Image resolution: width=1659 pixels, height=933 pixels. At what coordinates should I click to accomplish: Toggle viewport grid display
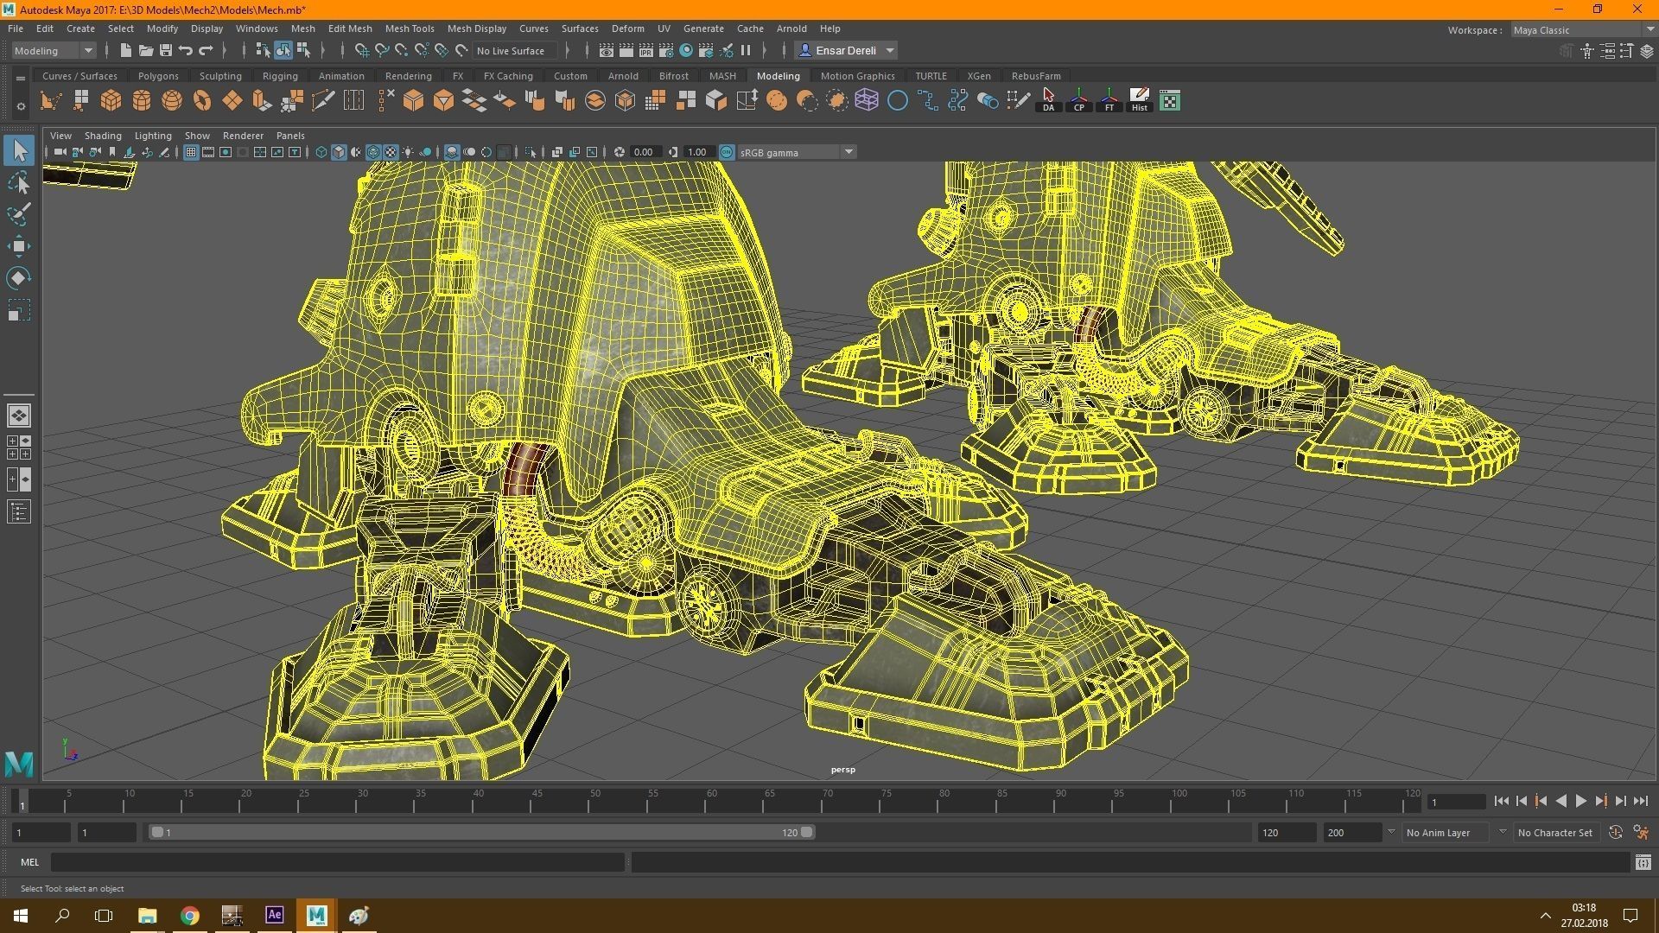pos(191,152)
